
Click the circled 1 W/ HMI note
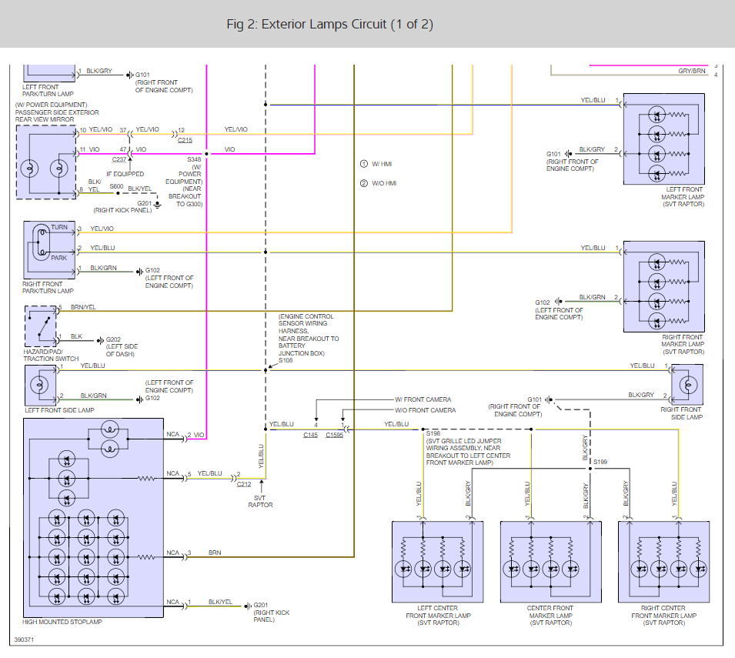coord(376,164)
